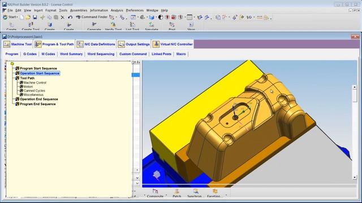Select the Word Sequencing sub-tab
Screen dimensions: 362x203
(101, 54)
